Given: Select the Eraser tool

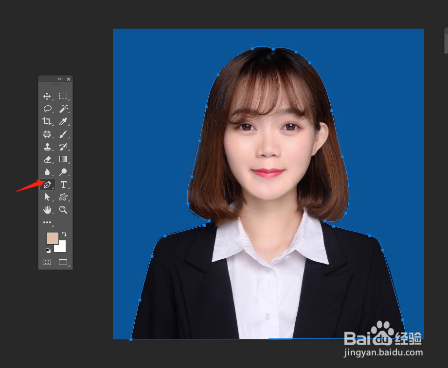Looking at the screenshot, I should [x=48, y=159].
